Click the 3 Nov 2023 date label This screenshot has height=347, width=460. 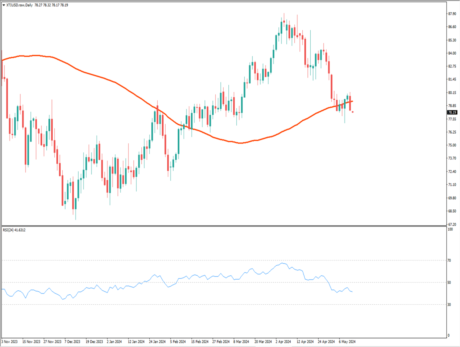coord(10,342)
